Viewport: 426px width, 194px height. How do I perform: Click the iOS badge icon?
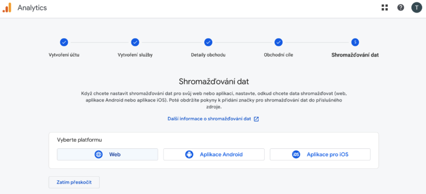click(296, 155)
